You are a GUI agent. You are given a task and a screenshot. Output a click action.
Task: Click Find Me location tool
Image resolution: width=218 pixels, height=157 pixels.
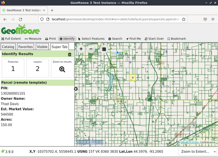coord(133,39)
